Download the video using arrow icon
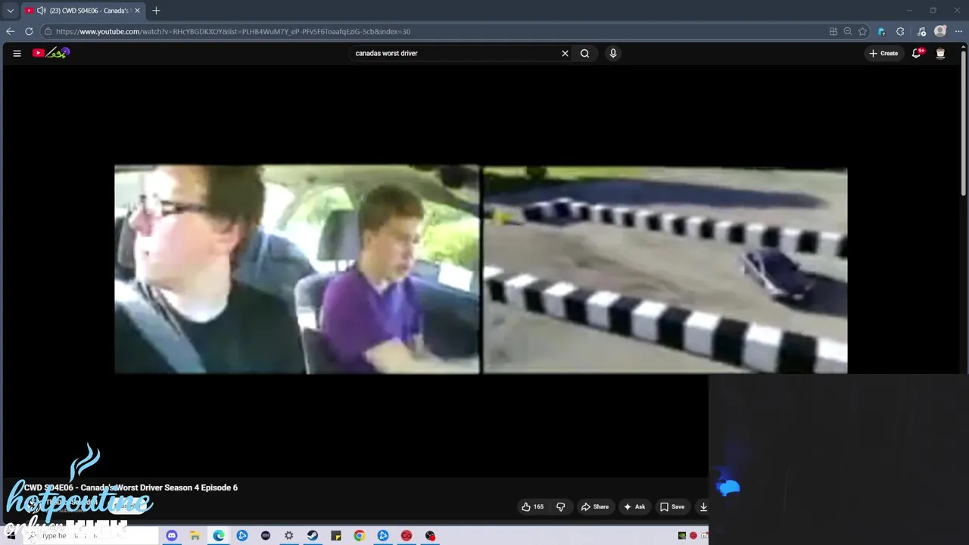 pyautogui.click(x=703, y=506)
